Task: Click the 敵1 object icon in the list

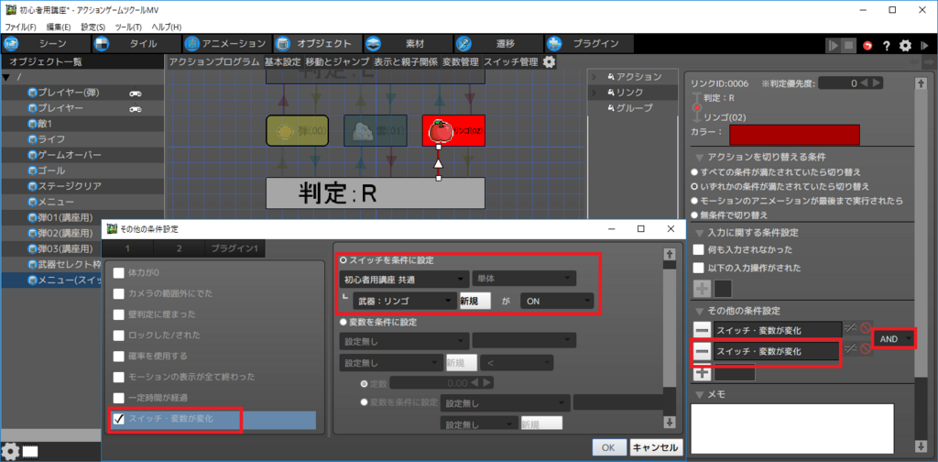Action: coord(32,124)
